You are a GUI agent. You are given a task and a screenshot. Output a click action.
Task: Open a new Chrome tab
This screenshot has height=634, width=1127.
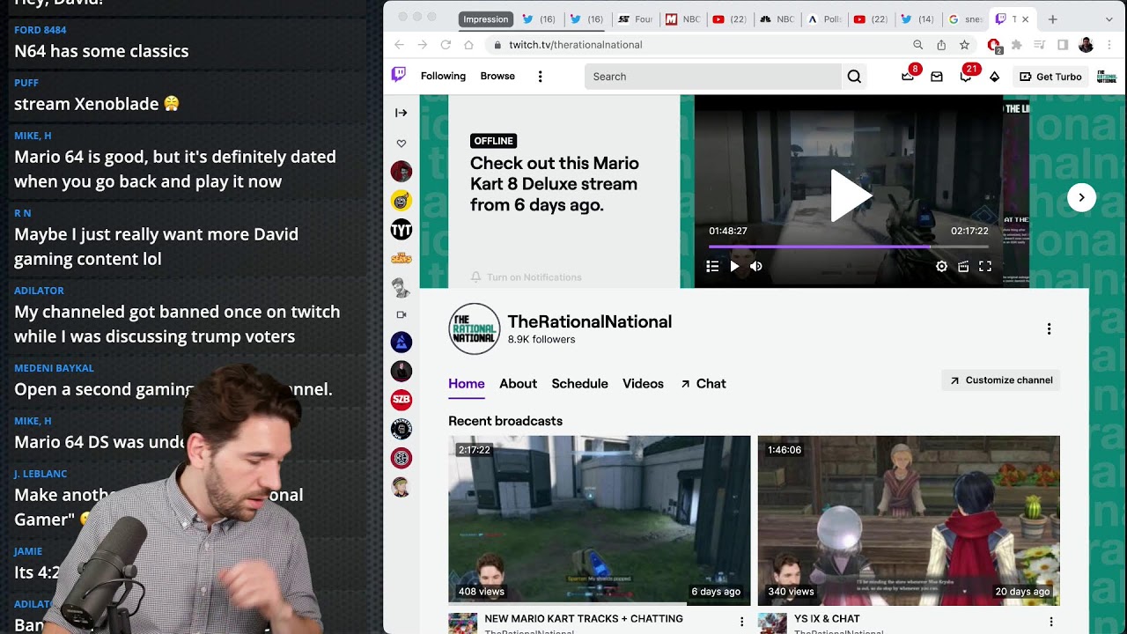[1052, 18]
